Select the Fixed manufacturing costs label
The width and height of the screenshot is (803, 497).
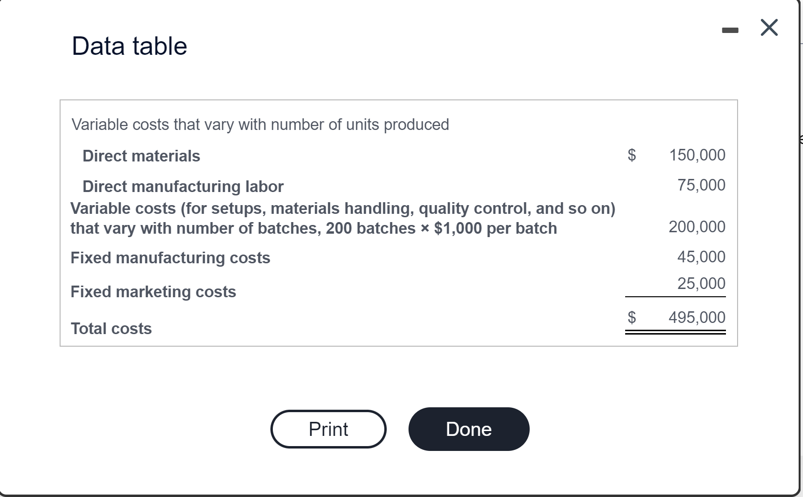coord(170,257)
